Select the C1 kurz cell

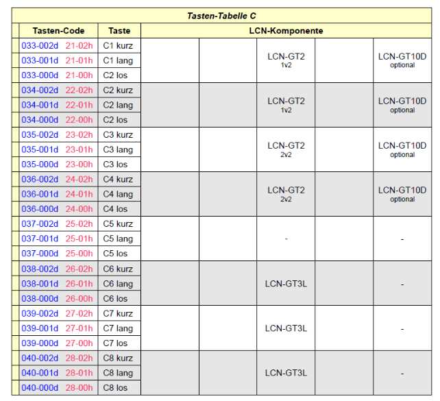(118, 46)
